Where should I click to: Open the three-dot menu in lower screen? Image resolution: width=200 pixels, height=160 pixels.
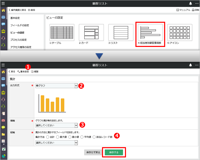(197, 65)
